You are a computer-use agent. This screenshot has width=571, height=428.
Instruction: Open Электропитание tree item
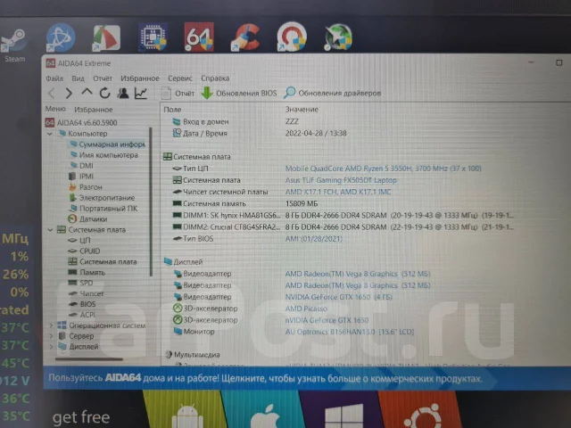click(102, 198)
